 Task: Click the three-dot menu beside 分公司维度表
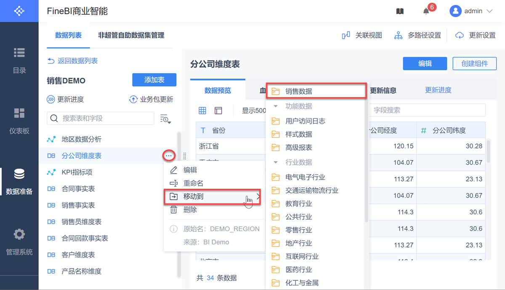(x=168, y=156)
